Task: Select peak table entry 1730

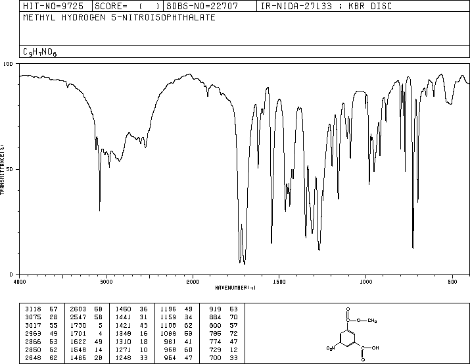Action: click(86, 325)
